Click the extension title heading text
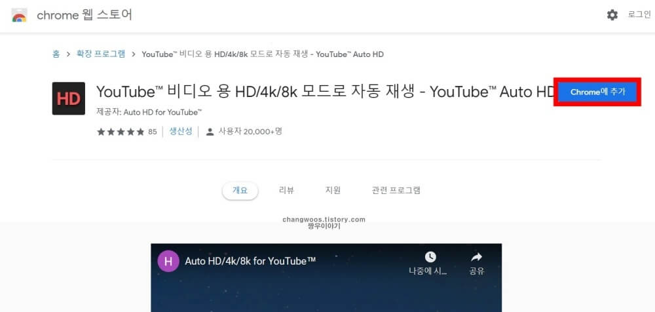Viewport: 655px width, 312px height. [x=324, y=92]
